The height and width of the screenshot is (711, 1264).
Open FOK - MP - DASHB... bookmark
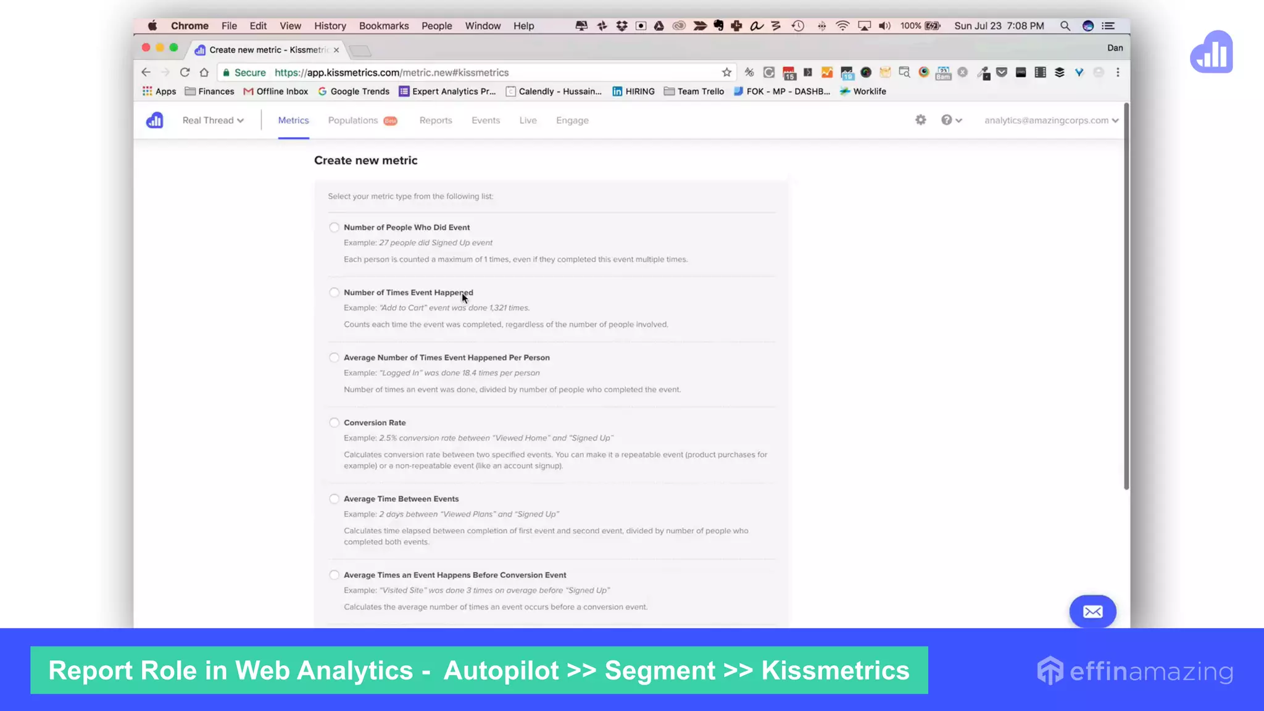(x=782, y=91)
